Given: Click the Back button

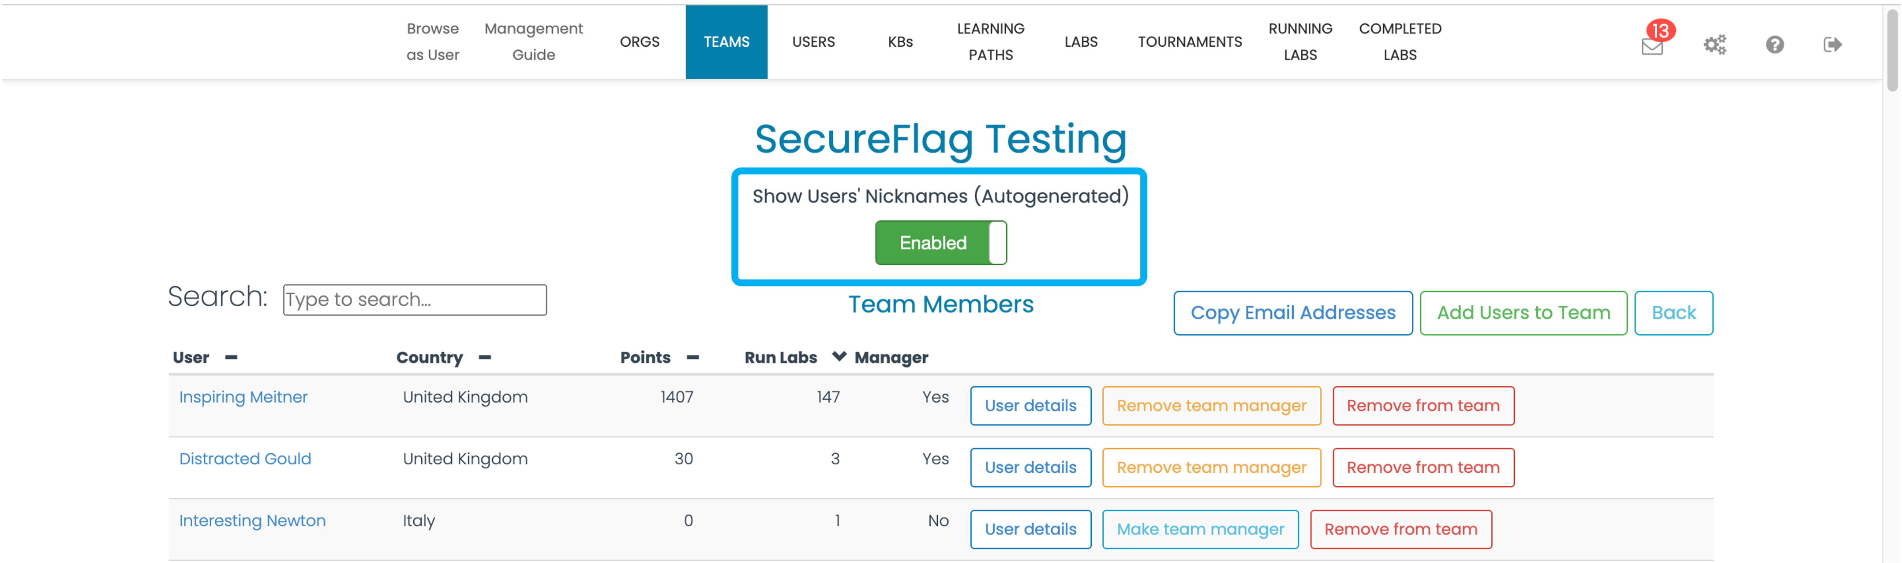Looking at the screenshot, I should click(1673, 313).
